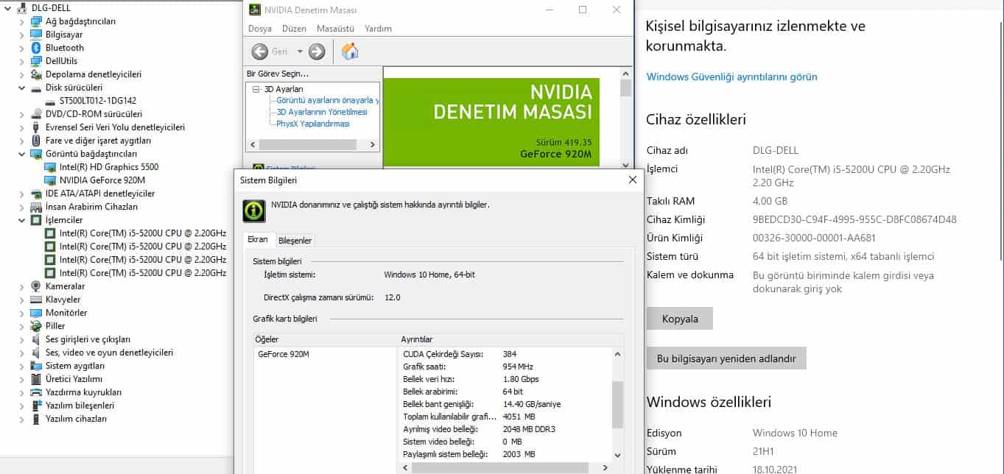Open the Masaüstü menu
The height and width of the screenshot is (474, 1004).
pos(335,29)
